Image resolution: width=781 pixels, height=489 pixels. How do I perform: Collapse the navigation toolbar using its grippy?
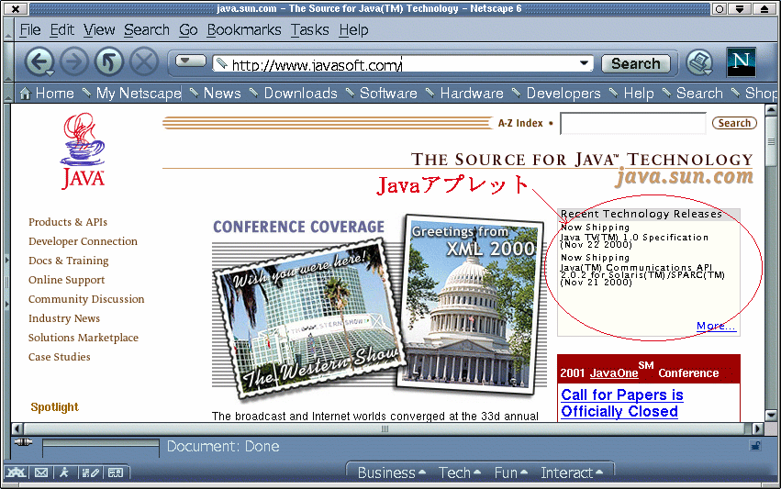pyautogui.click(x=8, y=62)
